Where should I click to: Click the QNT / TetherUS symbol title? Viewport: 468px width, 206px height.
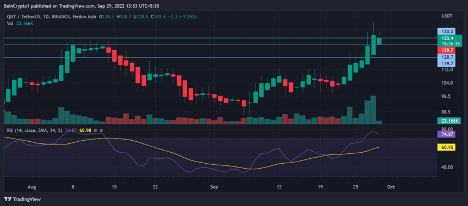pyautogui.click(x=23, y=16)
